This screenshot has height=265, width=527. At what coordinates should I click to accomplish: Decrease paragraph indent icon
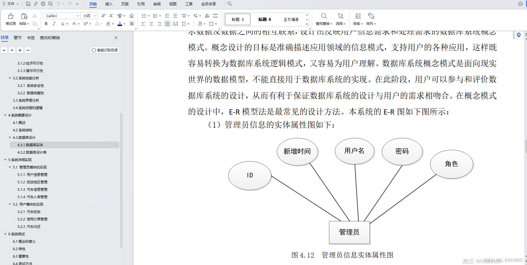167,16
